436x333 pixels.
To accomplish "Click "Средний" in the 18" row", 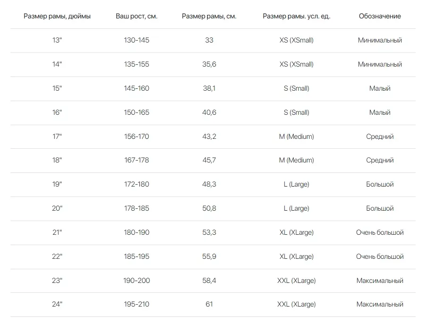I will tap(380, 160).
